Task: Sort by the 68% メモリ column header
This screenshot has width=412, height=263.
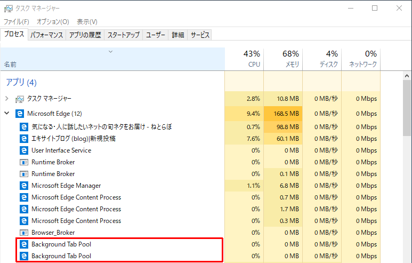Action: coord(283,59)
